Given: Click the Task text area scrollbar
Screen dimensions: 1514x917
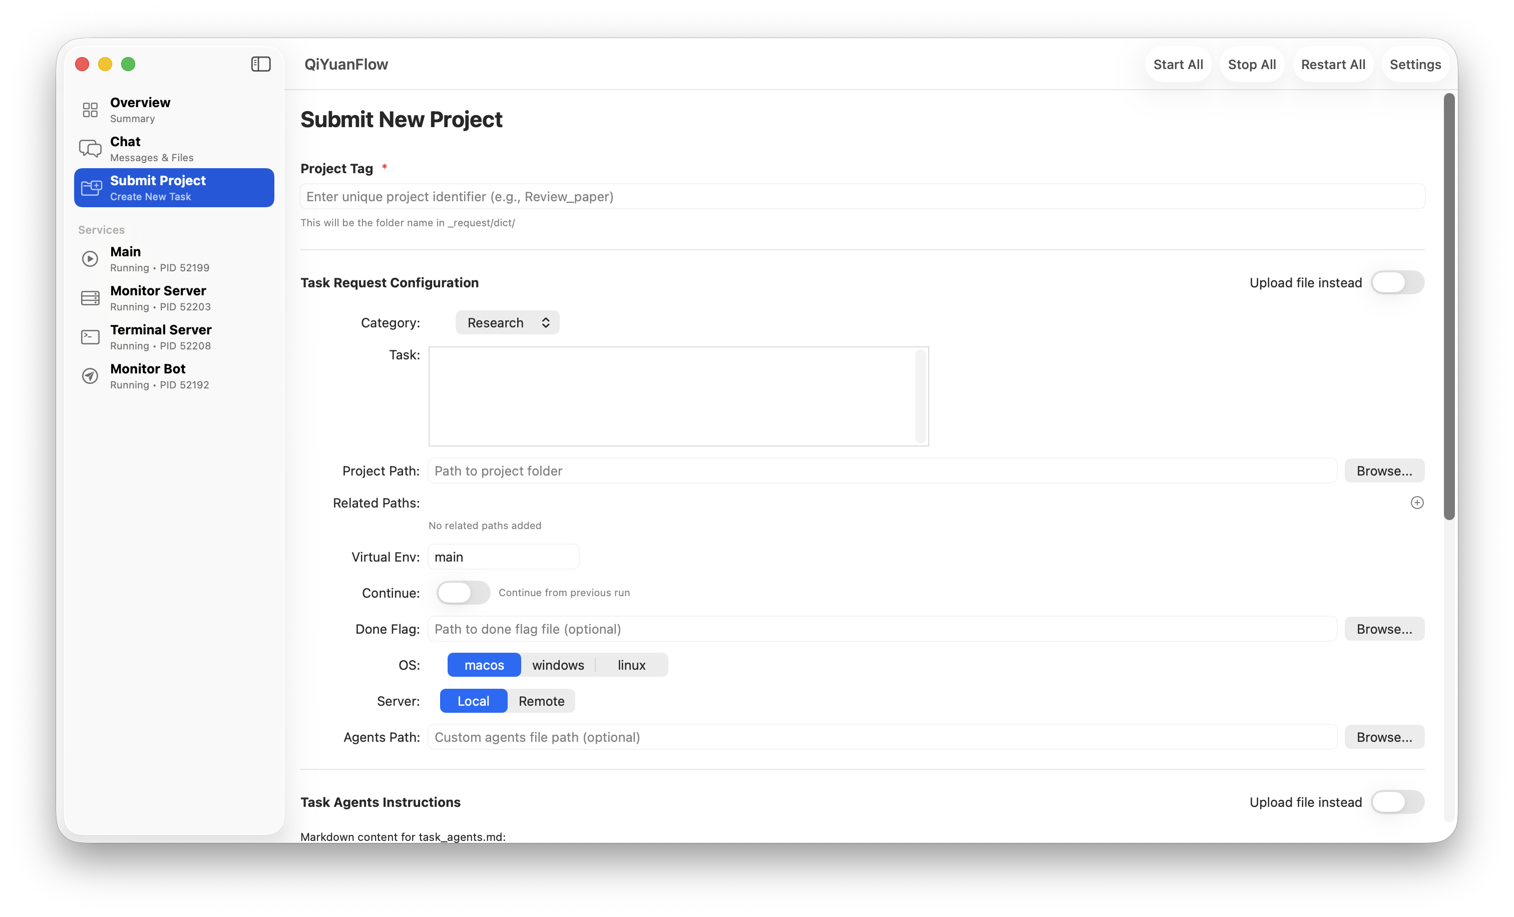Looking at the screenshot, I should click(920, 396).
